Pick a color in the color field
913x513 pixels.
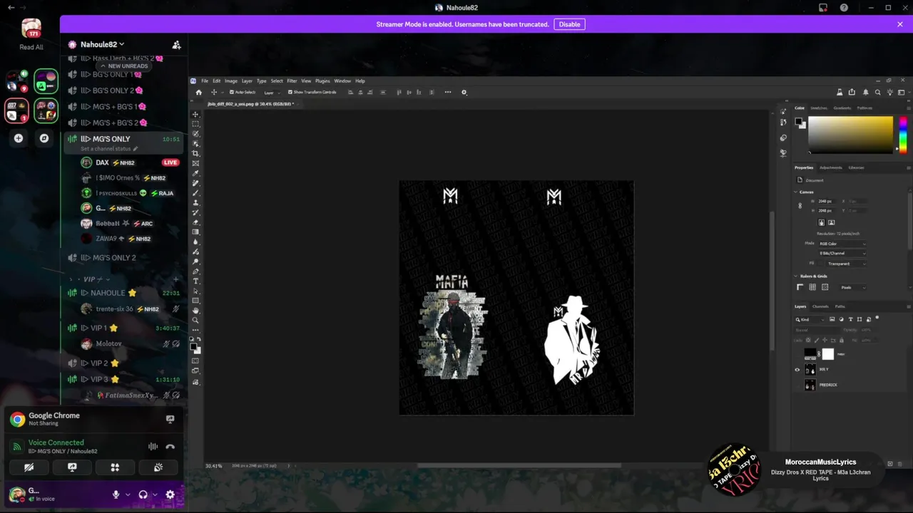(850, 135)
